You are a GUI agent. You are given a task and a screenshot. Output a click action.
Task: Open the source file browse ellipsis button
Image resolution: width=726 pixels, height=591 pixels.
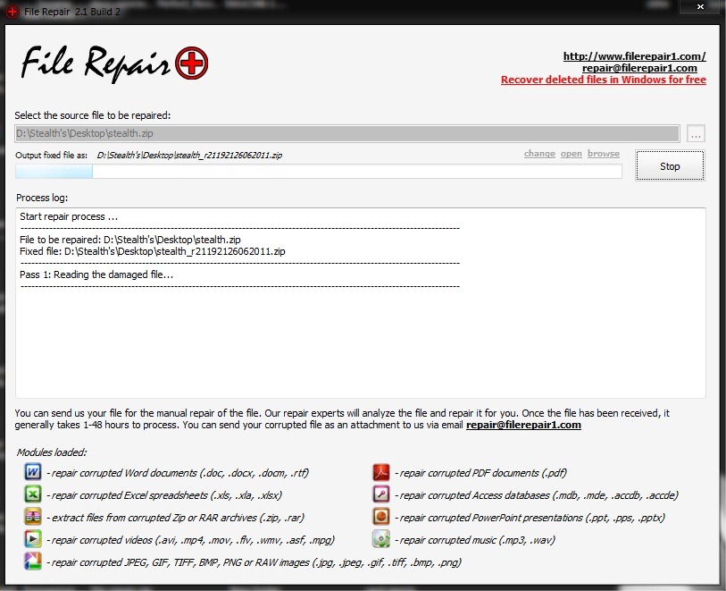[696, 134]
